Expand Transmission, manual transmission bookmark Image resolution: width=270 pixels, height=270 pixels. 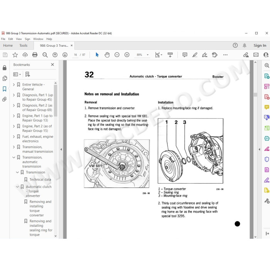(x=14, y=147)
